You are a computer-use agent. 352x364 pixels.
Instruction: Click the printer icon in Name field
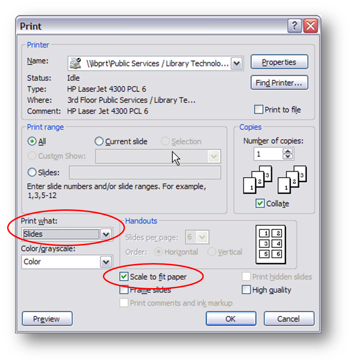pos(75,63)
